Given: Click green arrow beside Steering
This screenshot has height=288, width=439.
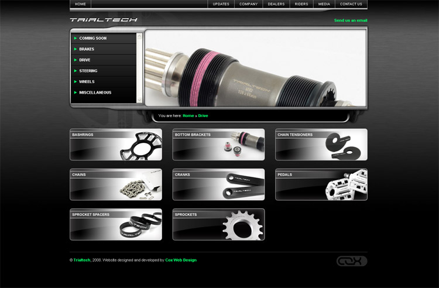Looking at the screenshot, I should [x=76, y=71].
